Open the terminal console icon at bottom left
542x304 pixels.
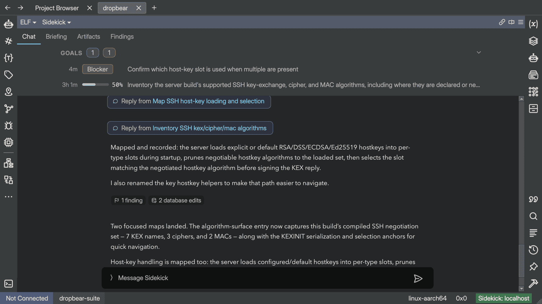pos(8,284)
